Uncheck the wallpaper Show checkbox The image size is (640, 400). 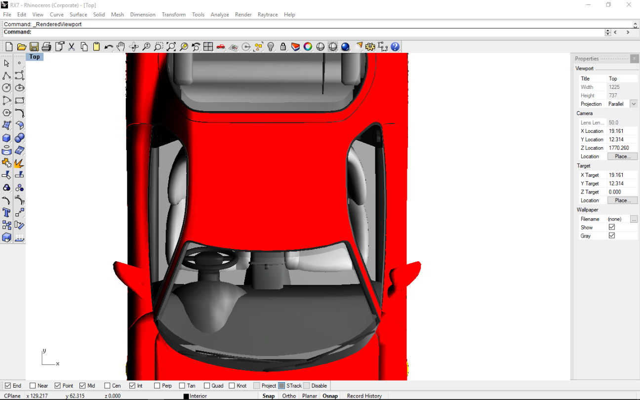[612, 227]
